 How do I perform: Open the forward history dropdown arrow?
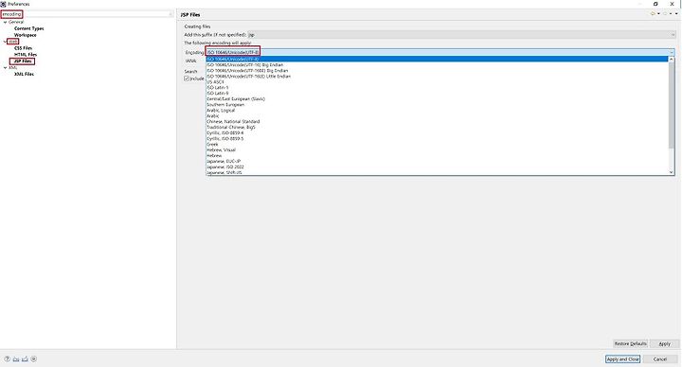click(x=671, y=14)
